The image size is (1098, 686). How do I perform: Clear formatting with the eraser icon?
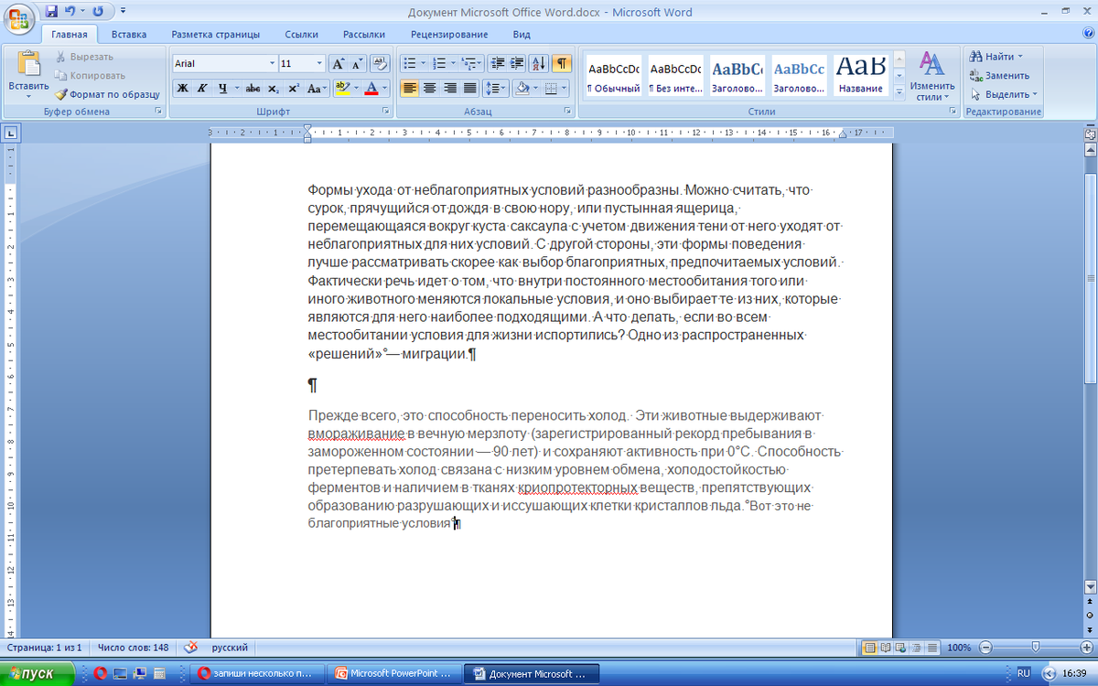point(381,64)
